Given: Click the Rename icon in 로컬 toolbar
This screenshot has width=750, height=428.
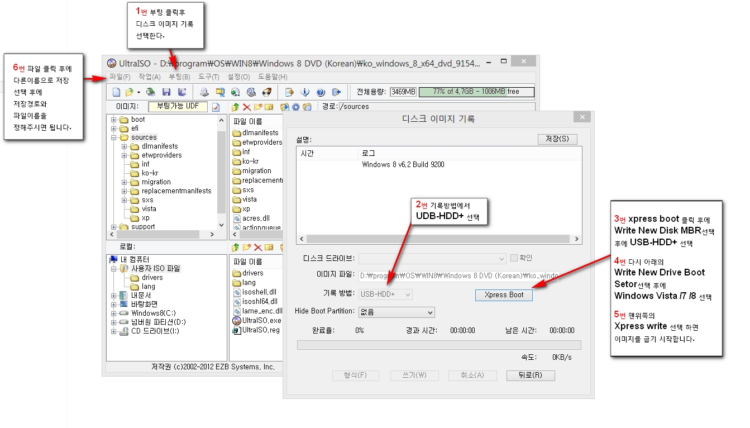Looking at the screenshot, I should tap(269, 247).
